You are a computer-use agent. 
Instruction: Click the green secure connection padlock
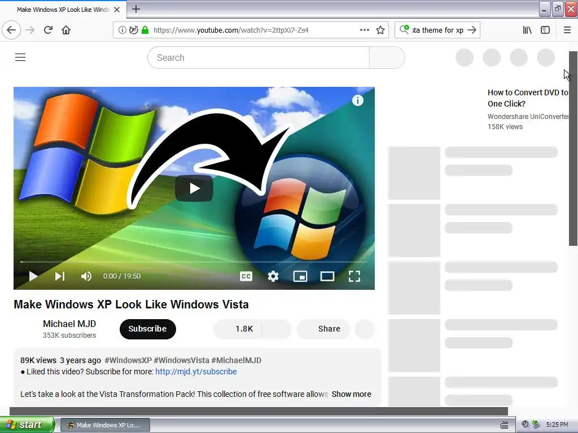point(145,30)
